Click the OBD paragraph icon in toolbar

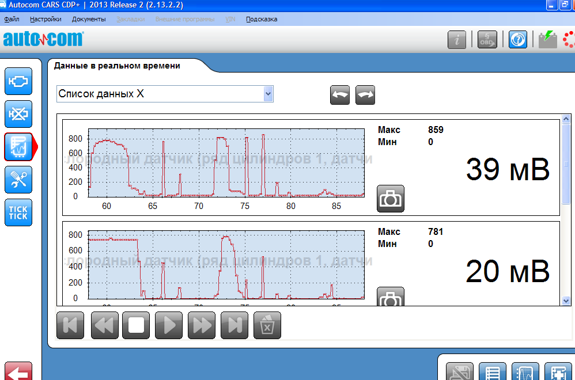(487, 39)
